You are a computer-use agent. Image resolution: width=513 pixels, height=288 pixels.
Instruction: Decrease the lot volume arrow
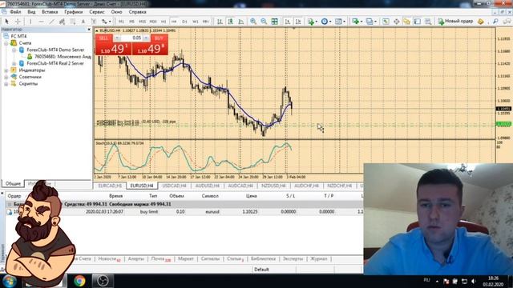pos(117,38)
